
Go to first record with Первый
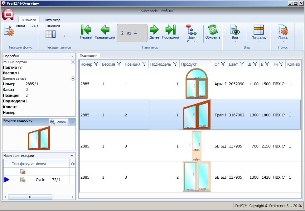coord(86,32)
